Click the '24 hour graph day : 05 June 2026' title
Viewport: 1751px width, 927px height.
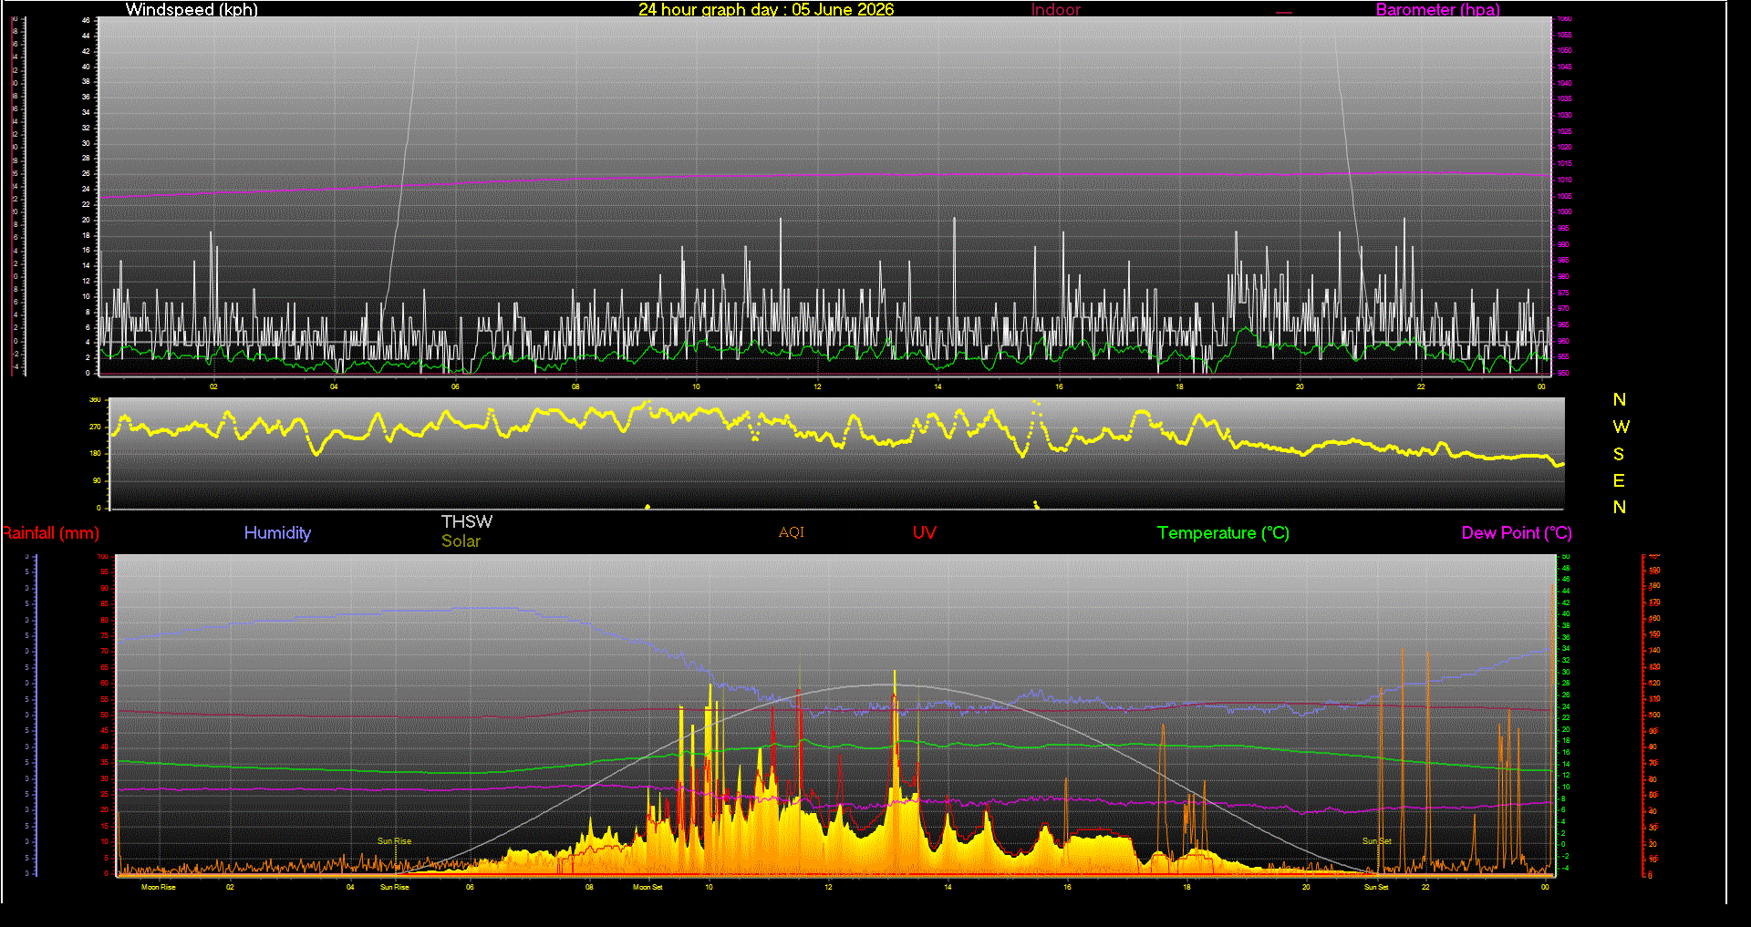(766, 10)
